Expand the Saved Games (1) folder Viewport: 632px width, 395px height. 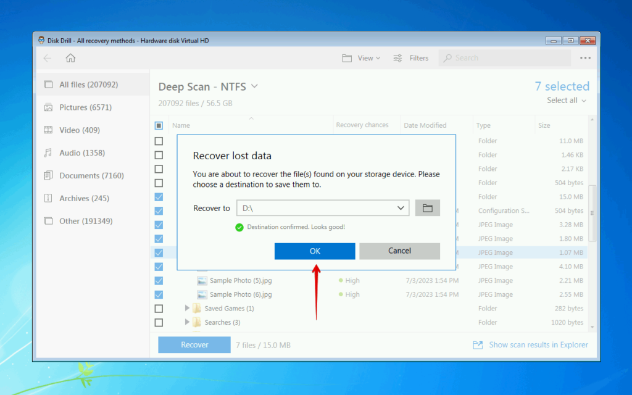tap(186, 309)
